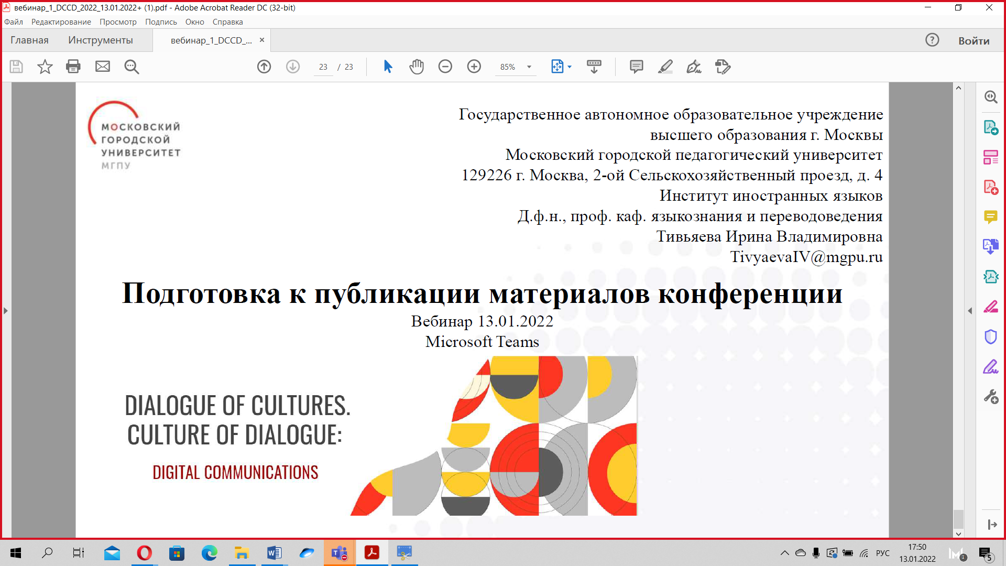
Task: Toggle the Hand pan tool
Action: (417, 67)
